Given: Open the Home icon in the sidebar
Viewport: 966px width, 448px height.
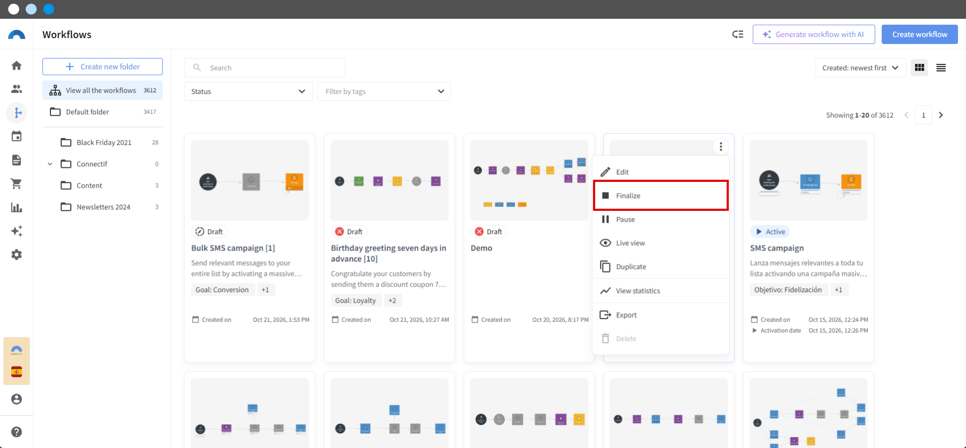Looking at the screenshot, I should point(17,65).
